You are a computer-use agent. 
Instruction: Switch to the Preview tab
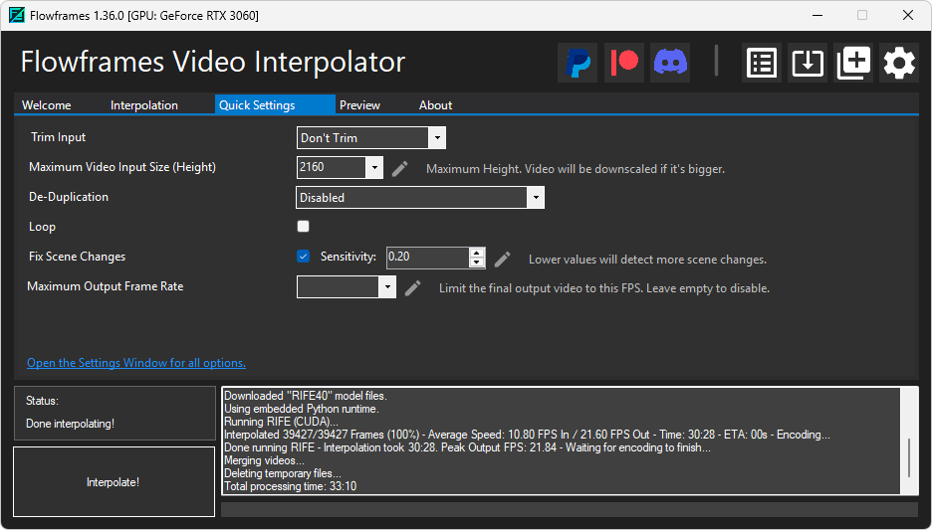click(359, 105)
